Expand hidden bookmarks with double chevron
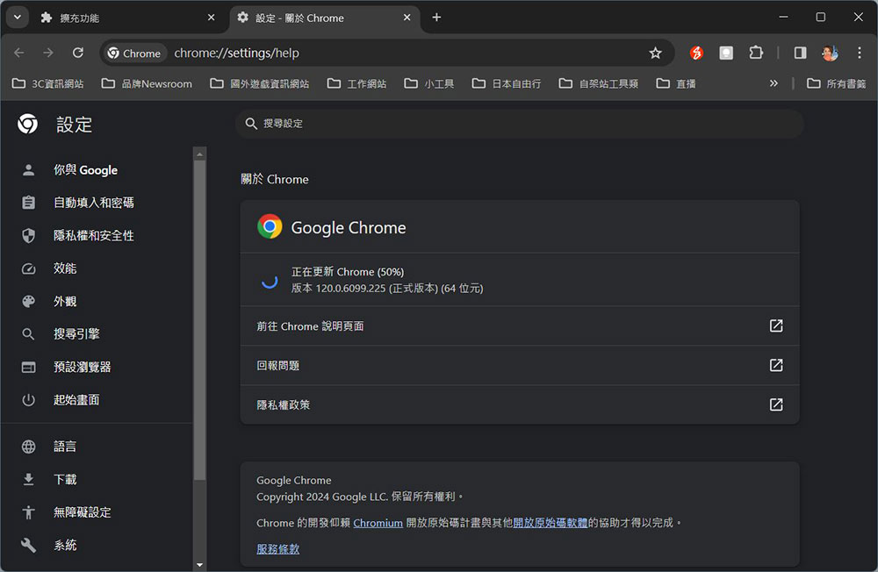878x572 pixels. click(774, 83)
